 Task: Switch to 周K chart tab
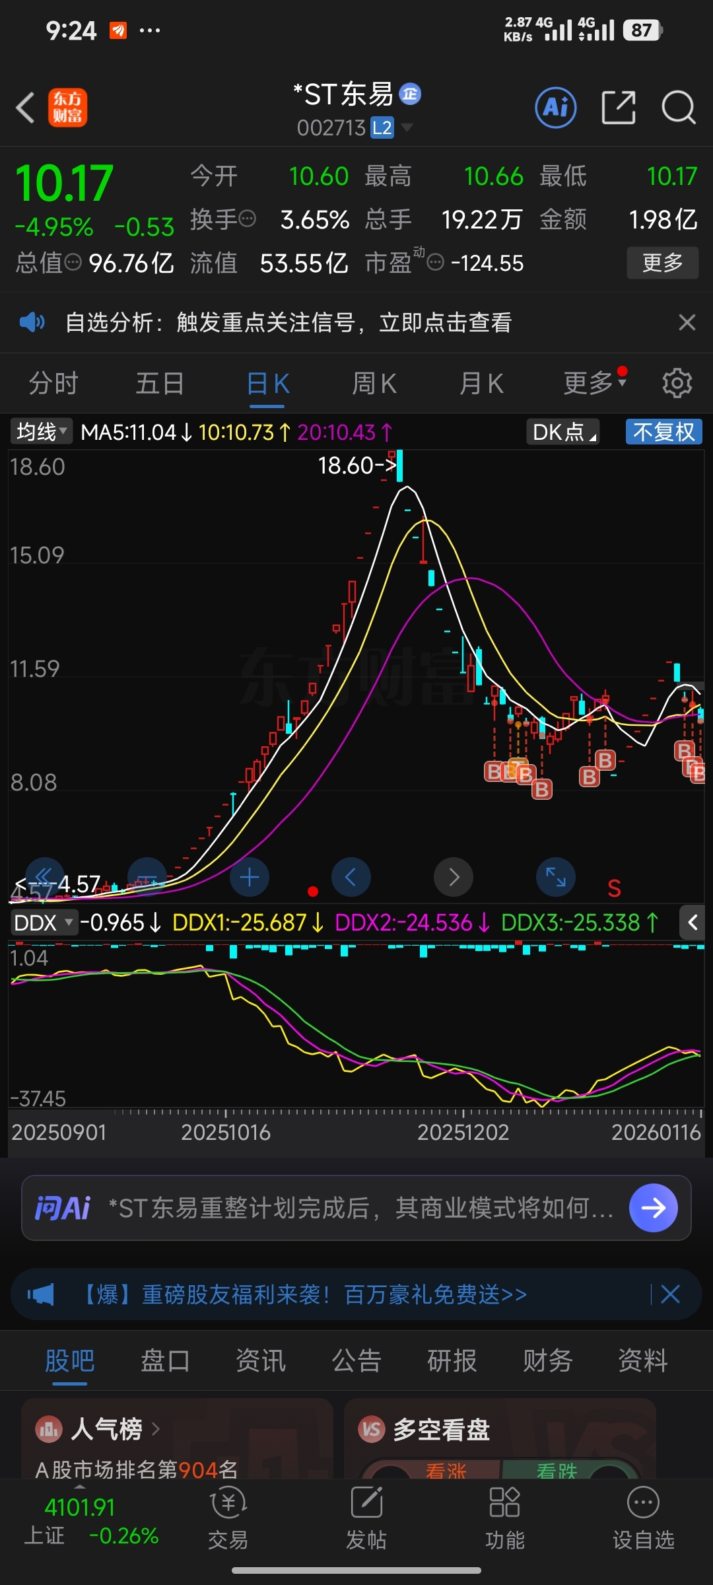pos(374,383)
